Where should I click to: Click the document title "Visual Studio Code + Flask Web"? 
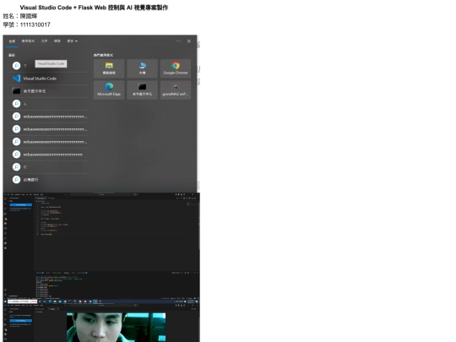(63, 8)
